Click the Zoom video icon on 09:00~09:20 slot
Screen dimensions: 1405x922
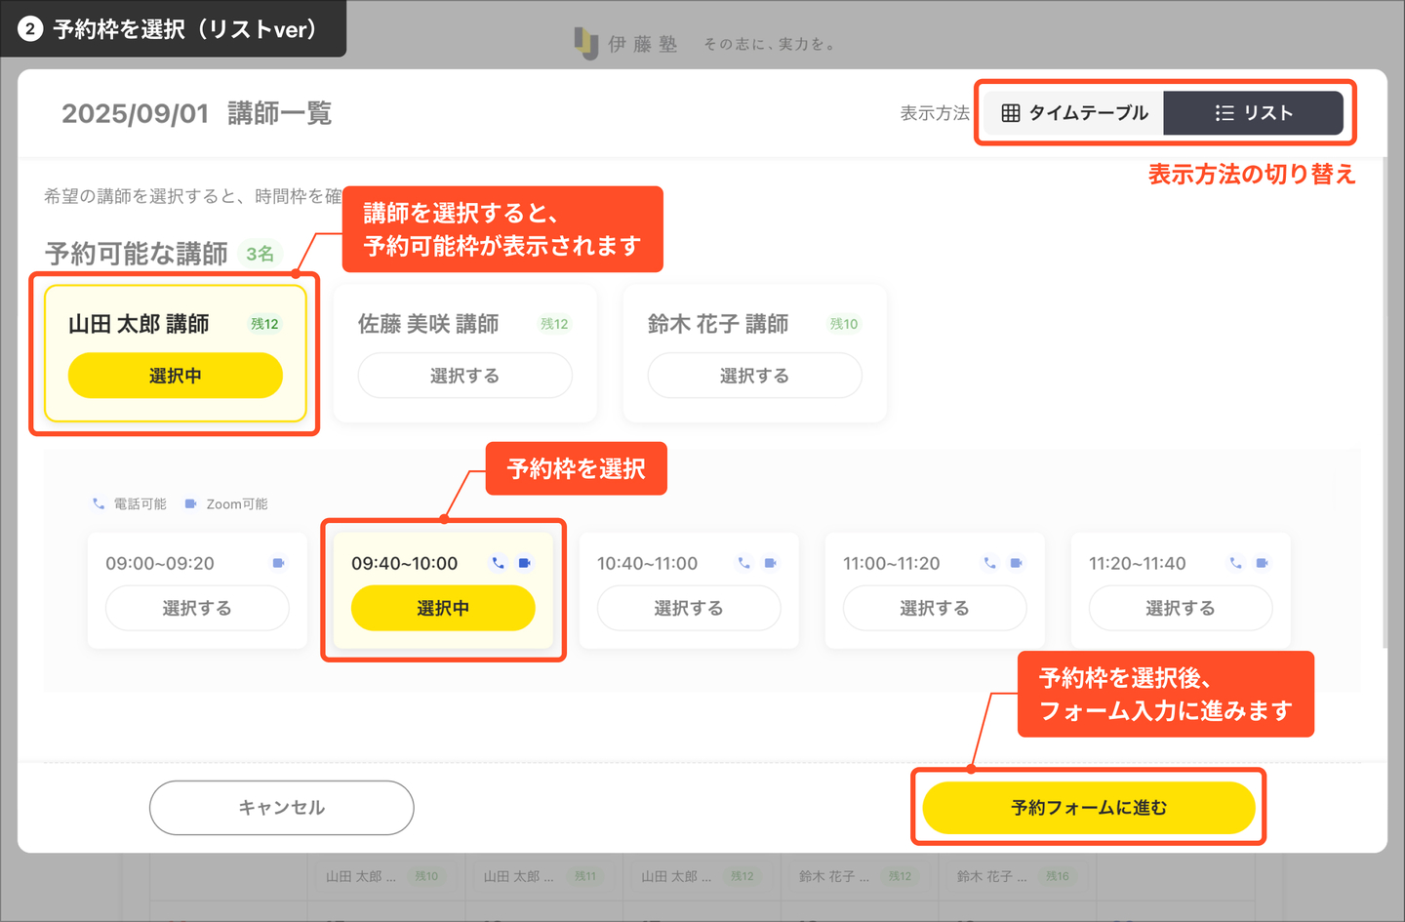point(278,563)
